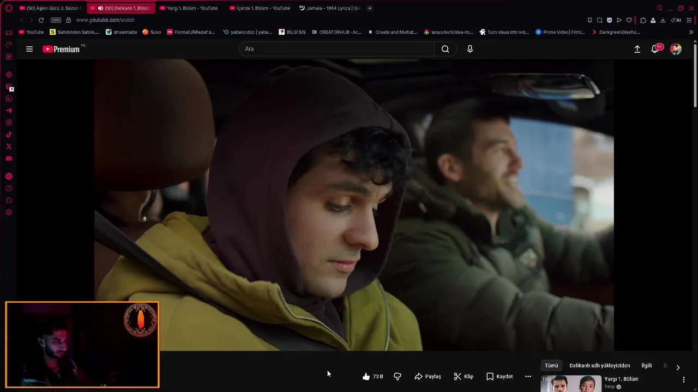Open the yabancidizi bookmark
The image size is (698, 392).
point(248,32)
